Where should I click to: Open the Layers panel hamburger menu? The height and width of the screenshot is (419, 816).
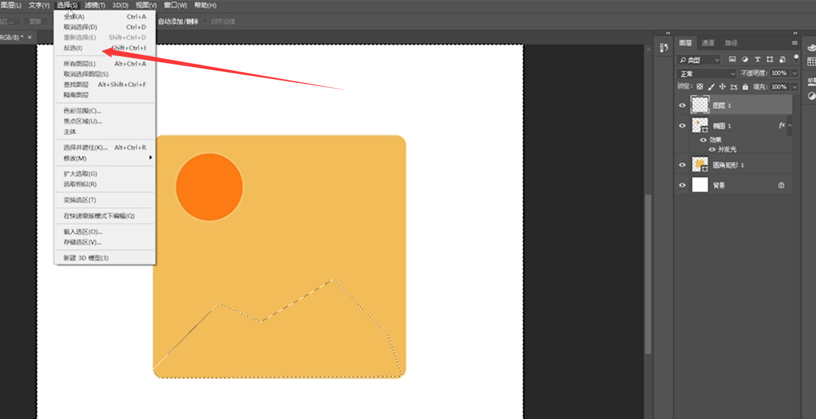point(795,43)
